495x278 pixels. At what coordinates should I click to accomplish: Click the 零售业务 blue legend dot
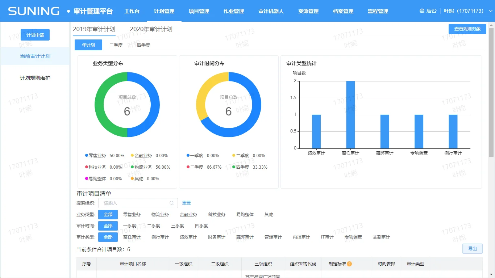click(x=87, y=156)
